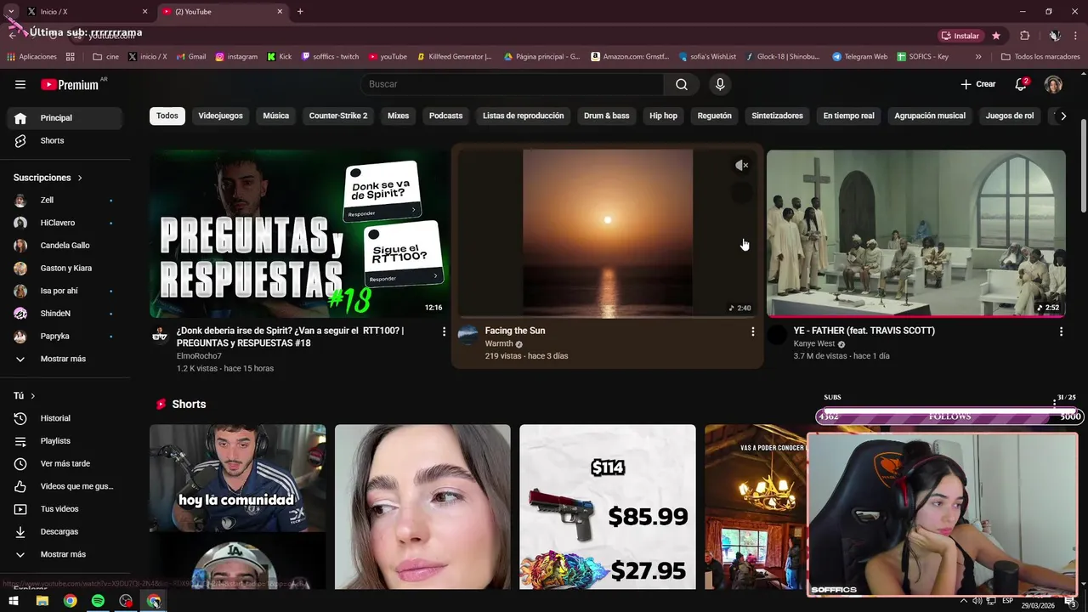1088x612 pixels.
Task: Open the Facing the Sun video title
Action: tap(515, 331)
